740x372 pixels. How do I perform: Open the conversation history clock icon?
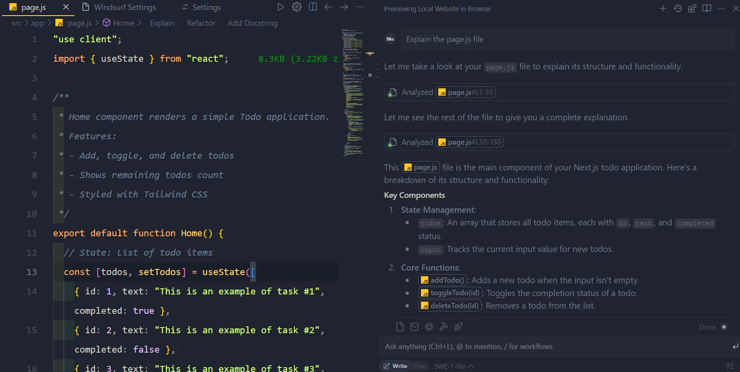(x=678, y=8)
